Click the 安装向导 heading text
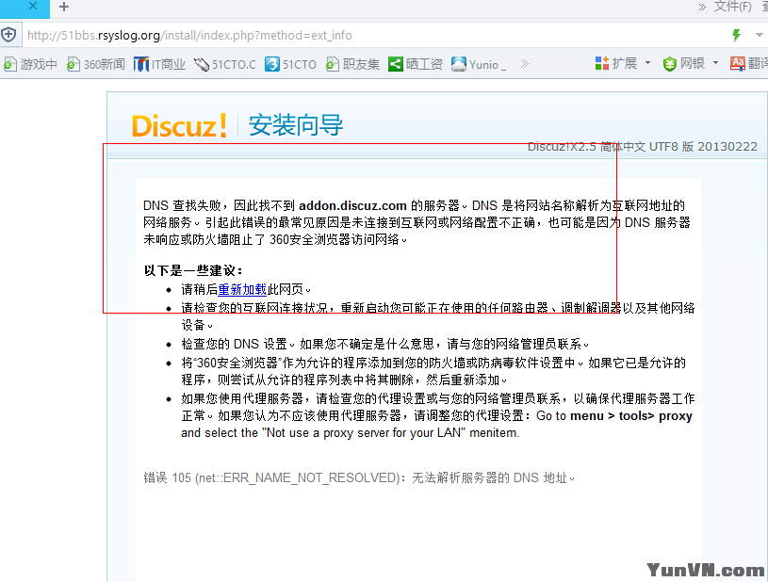This screenshot has width=768, height=582. (295, 125)
